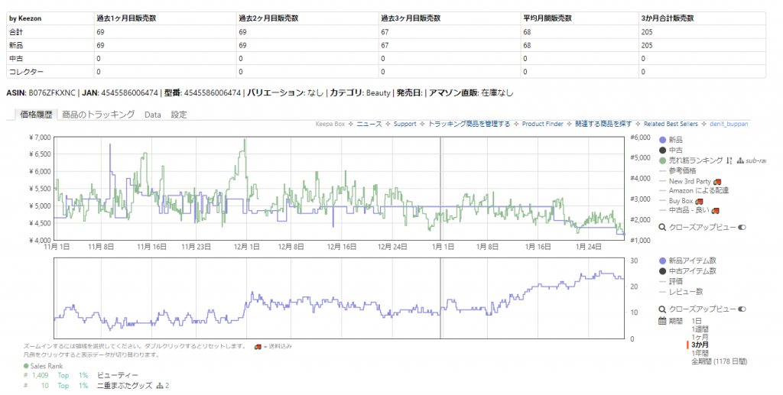
Task: Switch to the 商品のトラッキング tab
Action: pos(98,114)
